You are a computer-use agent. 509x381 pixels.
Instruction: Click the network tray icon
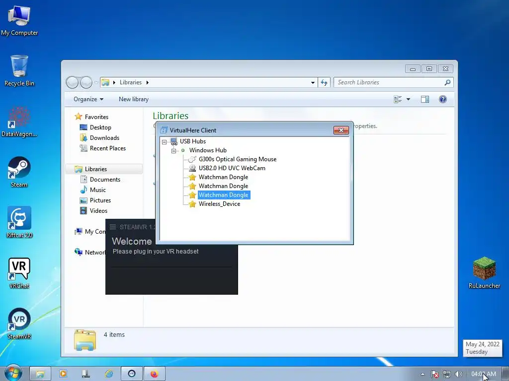click(447, 374)
